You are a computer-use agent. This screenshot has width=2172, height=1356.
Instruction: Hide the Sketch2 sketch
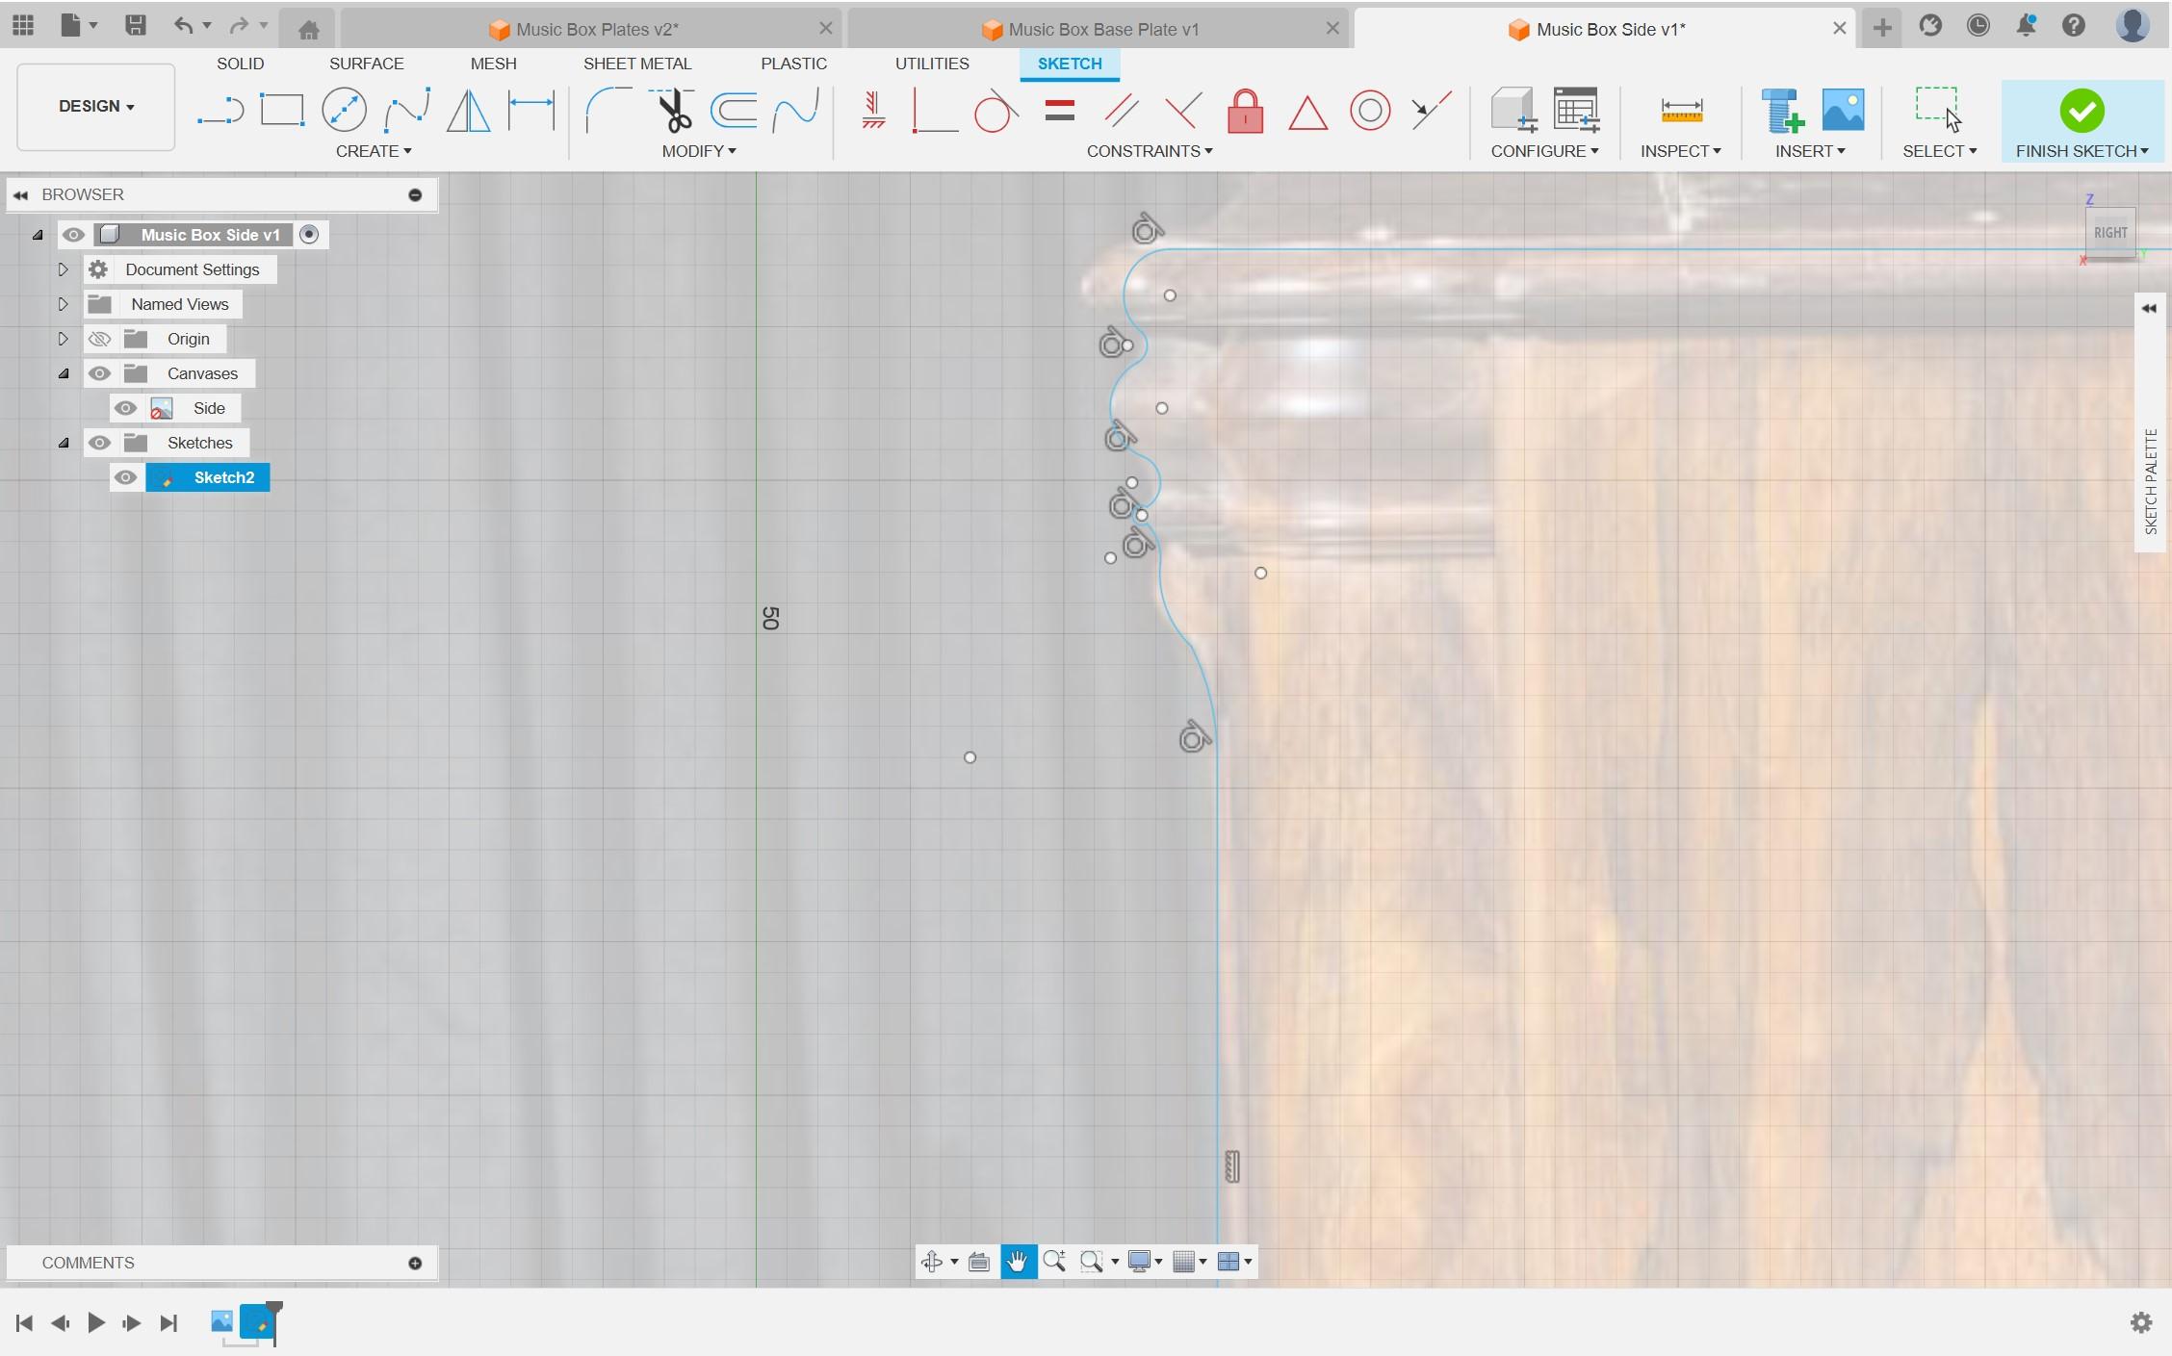[x=126, y=477]
